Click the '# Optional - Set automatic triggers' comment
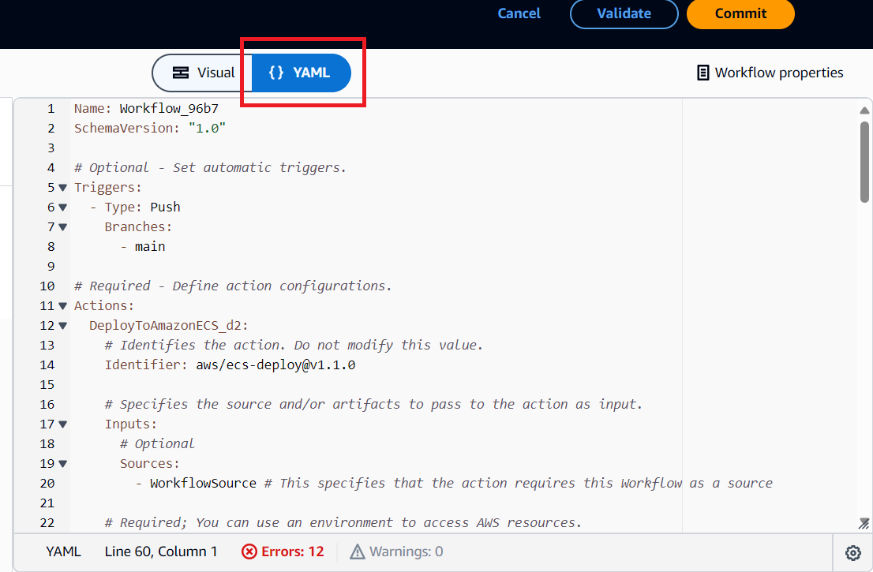The width and height of the screenshot is (873, 572). point(210,167)
